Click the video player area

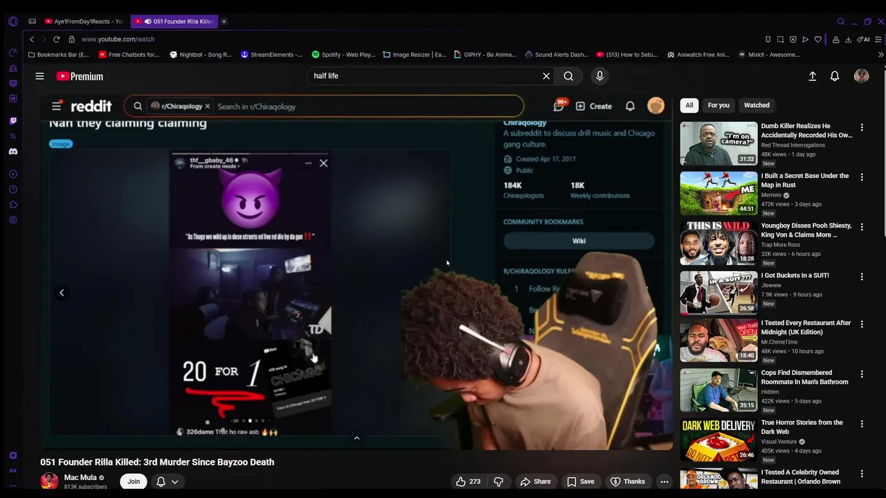tap(356, 272)
